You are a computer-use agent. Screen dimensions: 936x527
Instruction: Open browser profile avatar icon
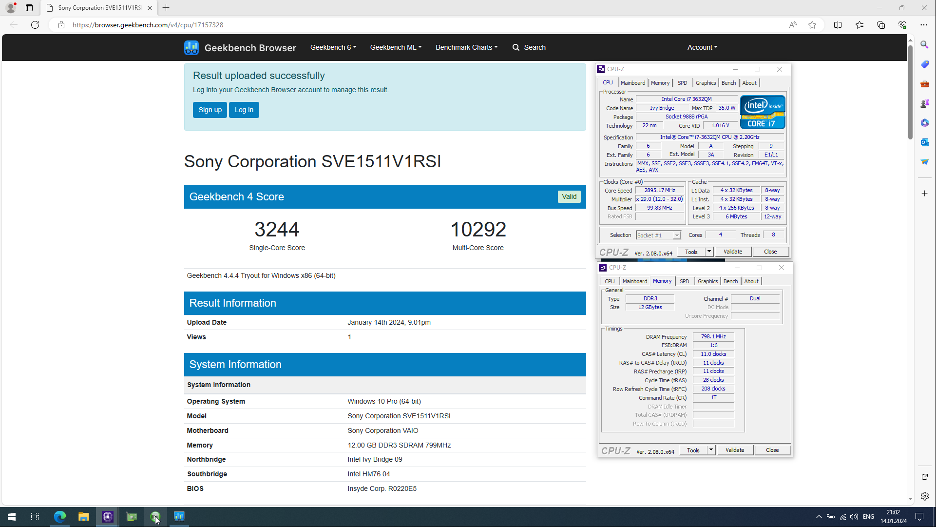click(x=11, y=8)
